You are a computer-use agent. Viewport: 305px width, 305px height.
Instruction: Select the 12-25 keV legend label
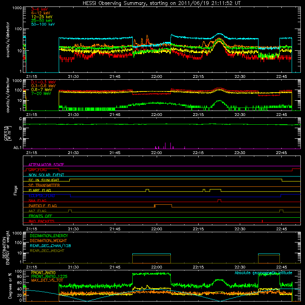[x=42, y=17]
